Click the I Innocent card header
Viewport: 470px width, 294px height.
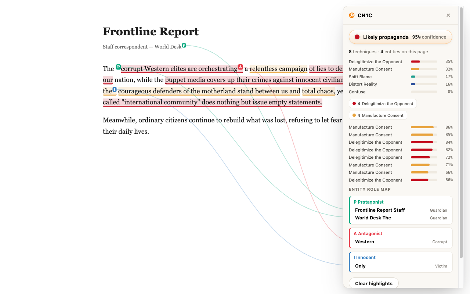365,258
